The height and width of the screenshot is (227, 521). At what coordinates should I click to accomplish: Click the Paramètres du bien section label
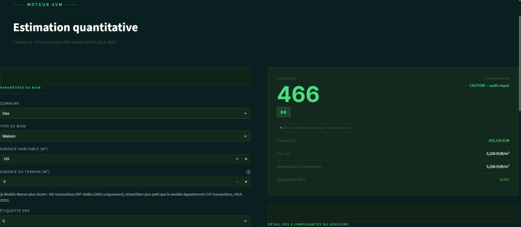[20, 88]
